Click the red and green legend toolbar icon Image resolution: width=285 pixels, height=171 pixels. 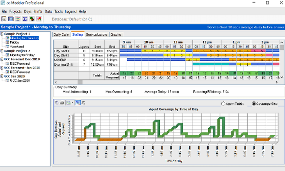click(x=39, y=19)
